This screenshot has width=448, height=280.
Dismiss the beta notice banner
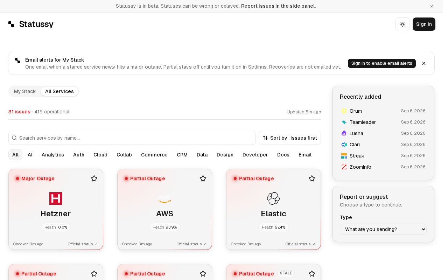click(432, 6)
